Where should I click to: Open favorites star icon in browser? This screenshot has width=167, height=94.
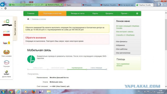(162, 5)
